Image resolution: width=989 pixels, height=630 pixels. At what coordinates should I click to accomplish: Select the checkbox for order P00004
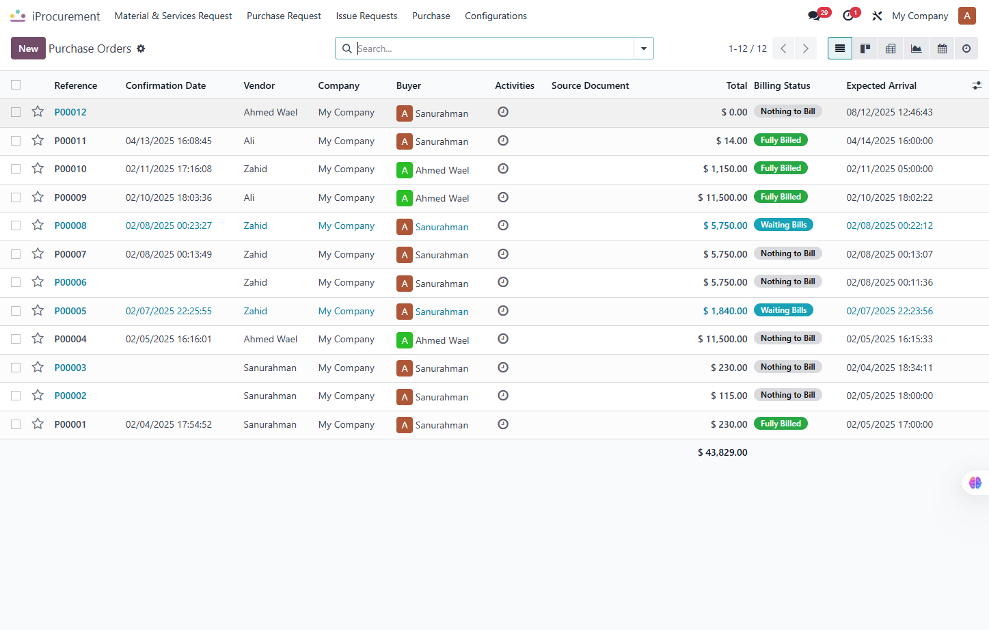tap(16, 339)
